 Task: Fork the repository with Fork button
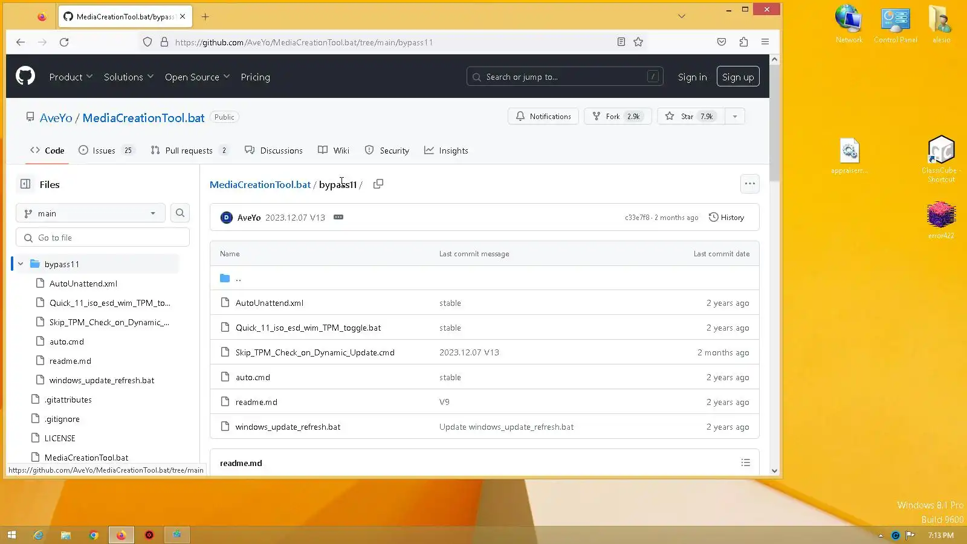click(x=618, y=117)
